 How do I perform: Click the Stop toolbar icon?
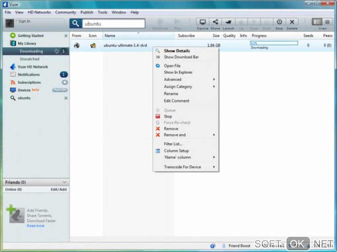tap(279, 22)
